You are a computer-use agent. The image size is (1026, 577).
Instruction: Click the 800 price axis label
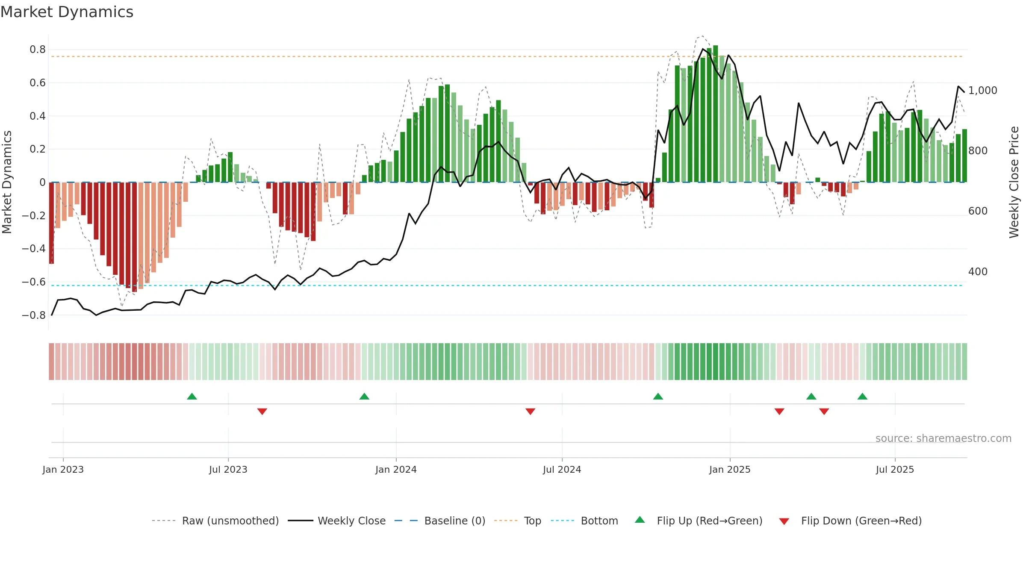coord(978,151)
